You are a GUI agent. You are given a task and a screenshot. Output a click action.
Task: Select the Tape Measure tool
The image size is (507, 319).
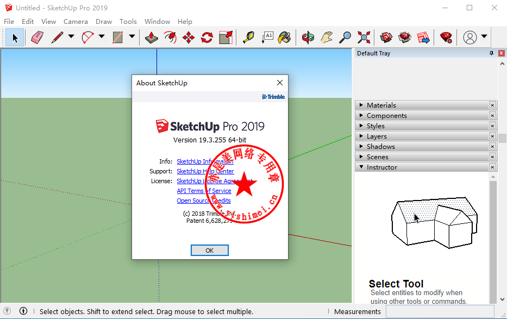pyautogui.click(x=249, y=37)
